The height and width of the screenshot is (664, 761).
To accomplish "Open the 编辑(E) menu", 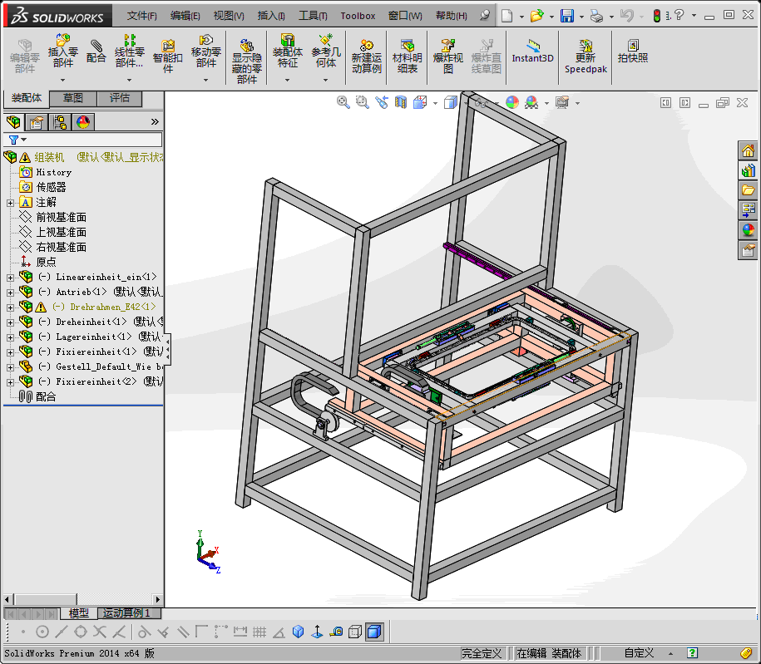I will 185,16.
